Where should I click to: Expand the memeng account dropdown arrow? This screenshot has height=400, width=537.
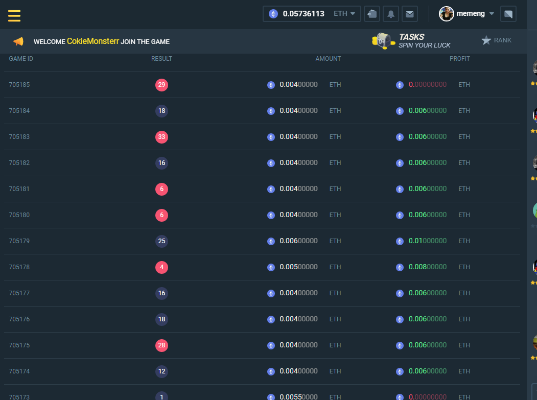492,14
